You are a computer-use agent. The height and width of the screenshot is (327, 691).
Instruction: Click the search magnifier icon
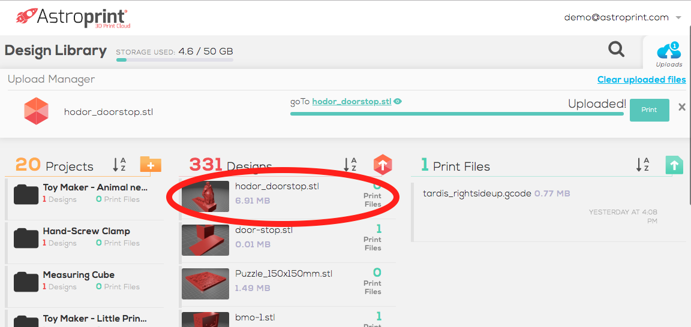[616, 49]
